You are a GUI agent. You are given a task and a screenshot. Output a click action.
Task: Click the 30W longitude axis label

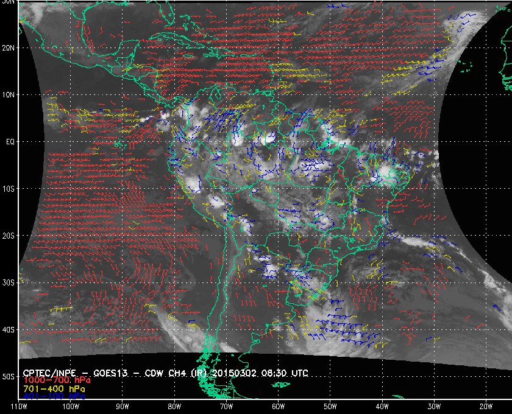pos(434,407)
